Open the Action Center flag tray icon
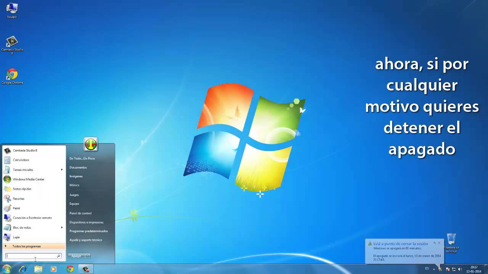This screenshot has width=488, height=274. pos(447,269)
